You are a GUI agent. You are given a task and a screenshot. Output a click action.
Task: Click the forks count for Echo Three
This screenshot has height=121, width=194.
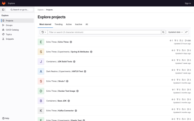tap(176, 41)
